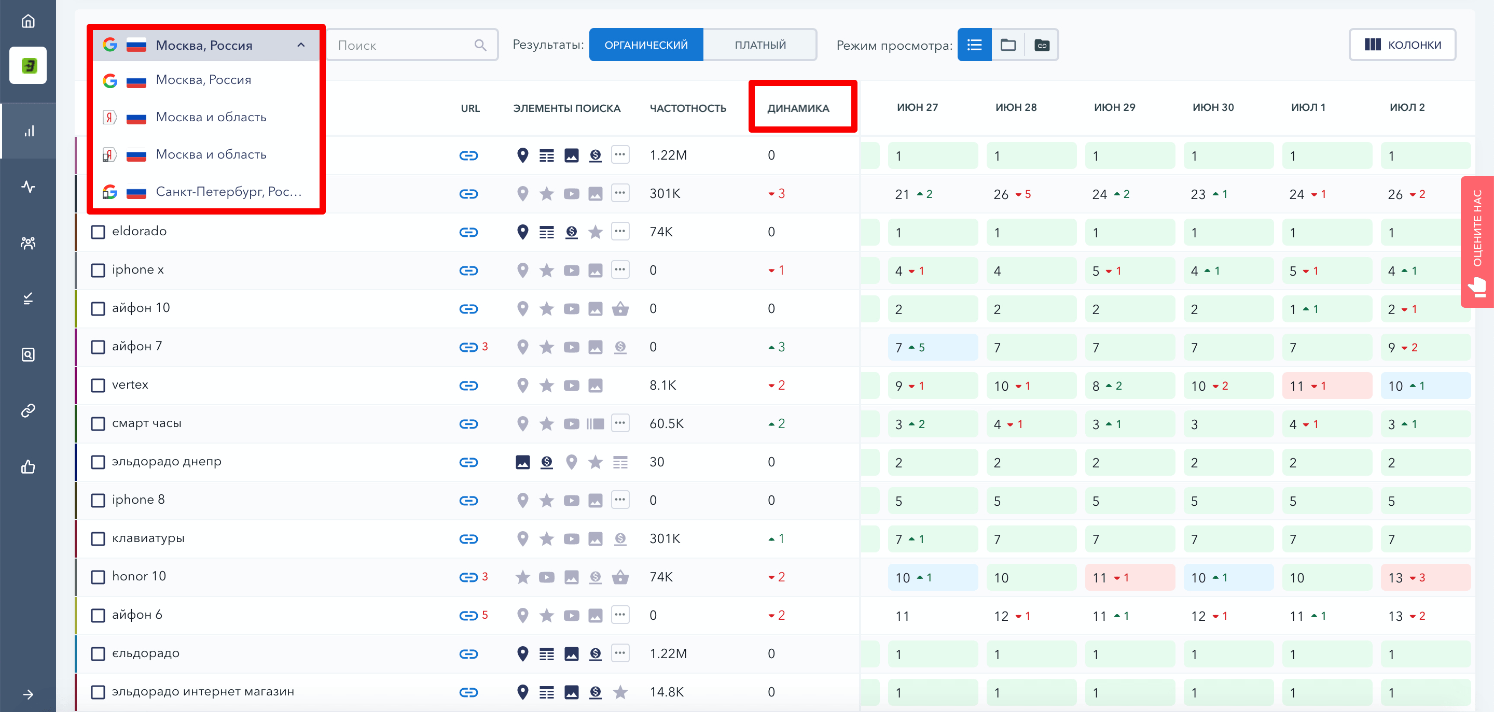
Task: Open the URL link icon for eldorado
Action: pyautogui.click(x=468, y=232)
